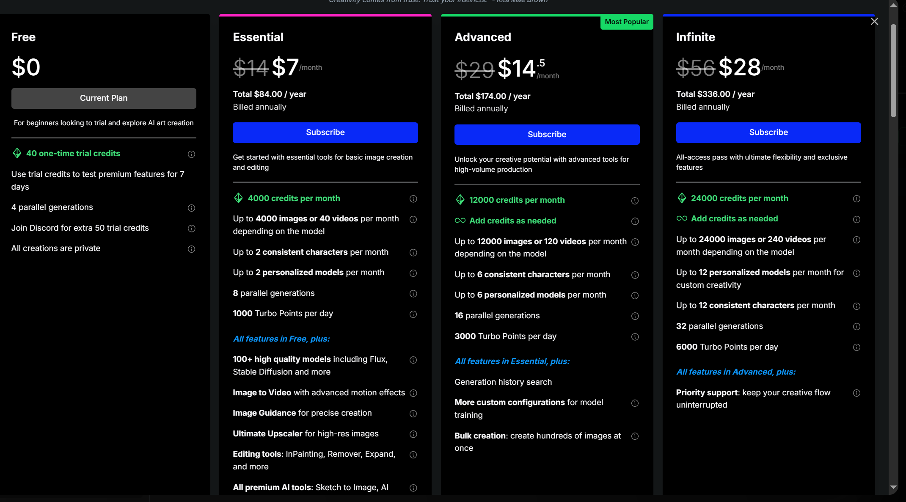Click the crossed-out $29 price
Viewport: 906px width, 502px height.
(x=474, y=69)
